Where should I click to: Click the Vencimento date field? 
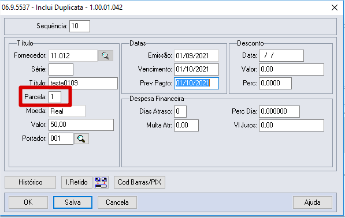(196, 70)
